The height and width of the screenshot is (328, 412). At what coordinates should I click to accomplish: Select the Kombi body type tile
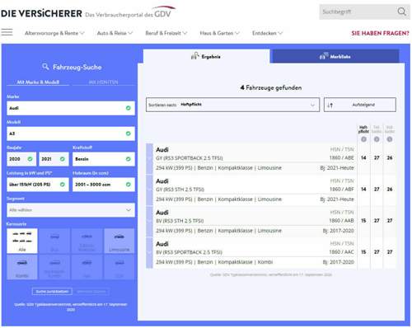pos(22,267)
